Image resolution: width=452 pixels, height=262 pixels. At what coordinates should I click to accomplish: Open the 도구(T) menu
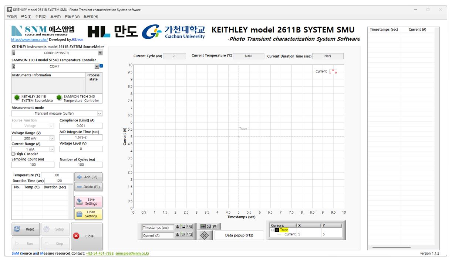pyautogui.click(x=55, y=17)
